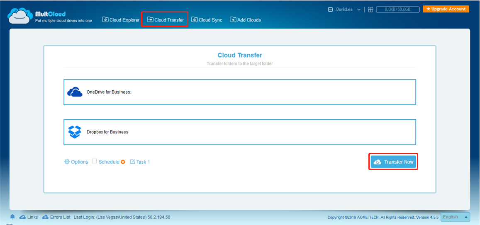Open the notifications bell icon
The height and width of the screenshot is (225, 480).
[12, 217]
